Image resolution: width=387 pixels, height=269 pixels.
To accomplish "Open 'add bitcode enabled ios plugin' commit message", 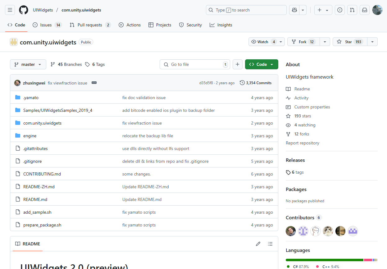I will tap(169, 110).
